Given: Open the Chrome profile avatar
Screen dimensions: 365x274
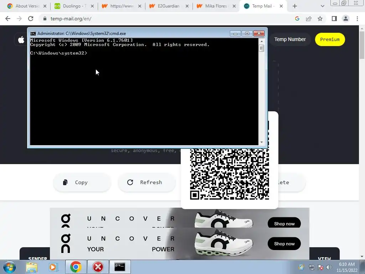Looking at the screenshot, I should click(346, 19).
